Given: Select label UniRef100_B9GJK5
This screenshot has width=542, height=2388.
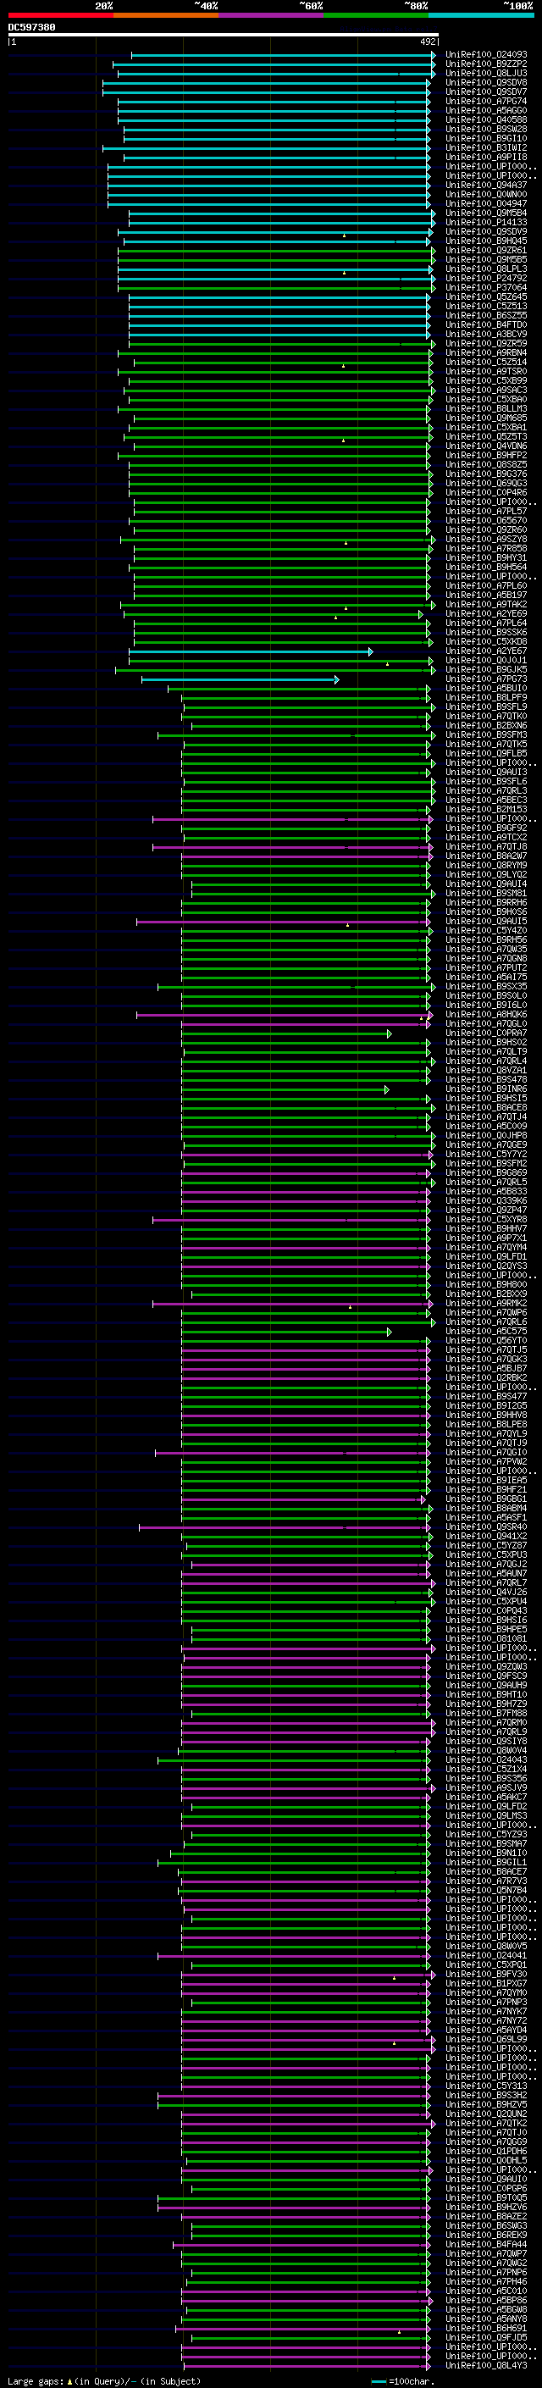Looking at the screenshot, I should tap(486, 669).
